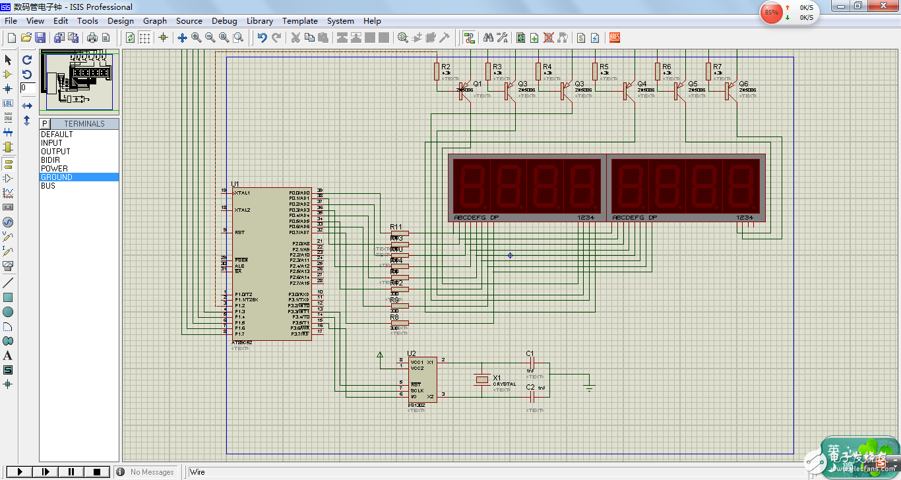The height and width of the screenshot is (480, 901).
Task: Toggle the wire auto-router icon
Action: (x=469, y=38)
